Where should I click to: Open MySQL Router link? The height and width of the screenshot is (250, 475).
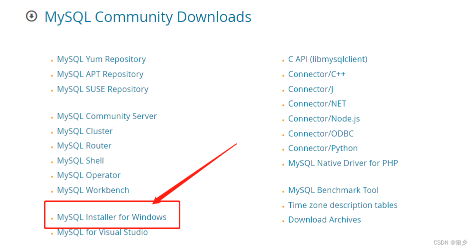(x=84, y=145)
